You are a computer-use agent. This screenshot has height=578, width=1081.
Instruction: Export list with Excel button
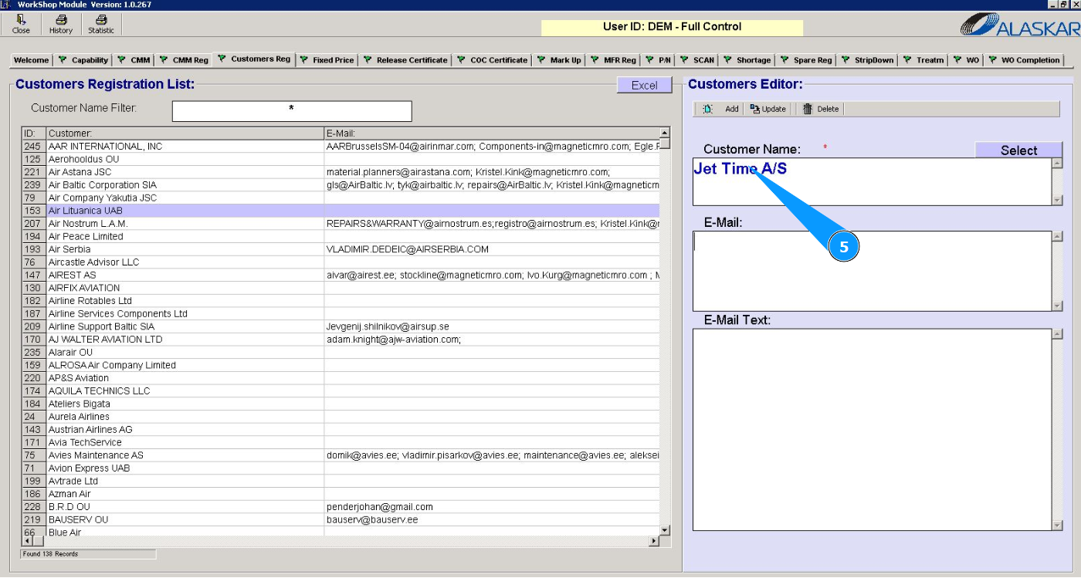tap(644, 86)
